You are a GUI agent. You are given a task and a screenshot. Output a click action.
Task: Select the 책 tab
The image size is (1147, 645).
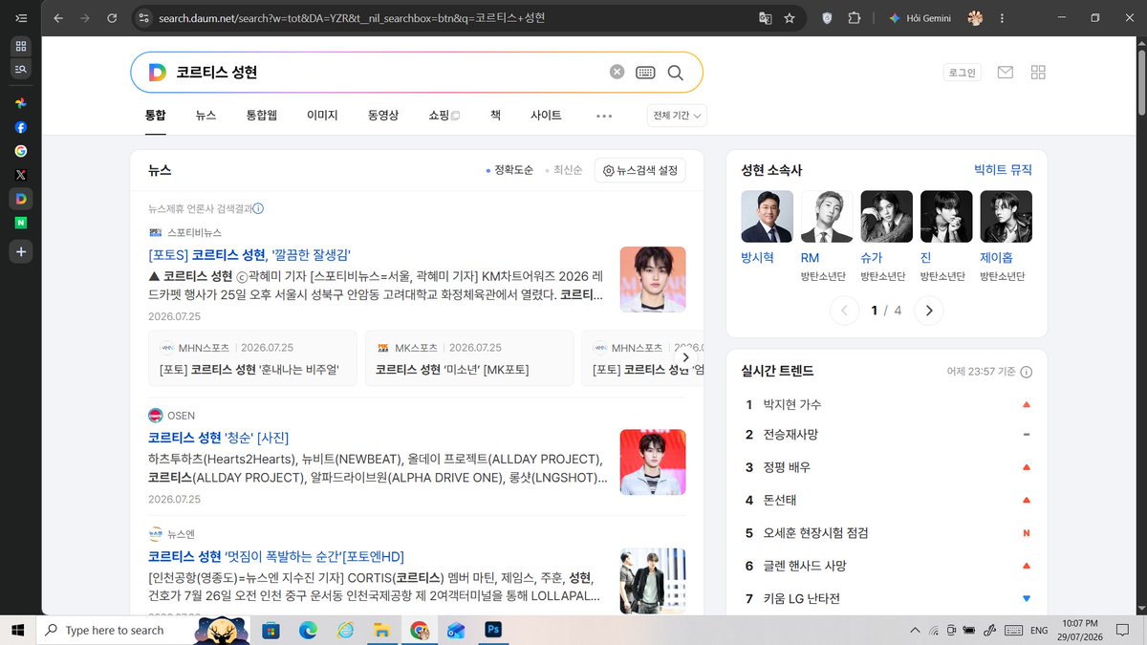495,116
